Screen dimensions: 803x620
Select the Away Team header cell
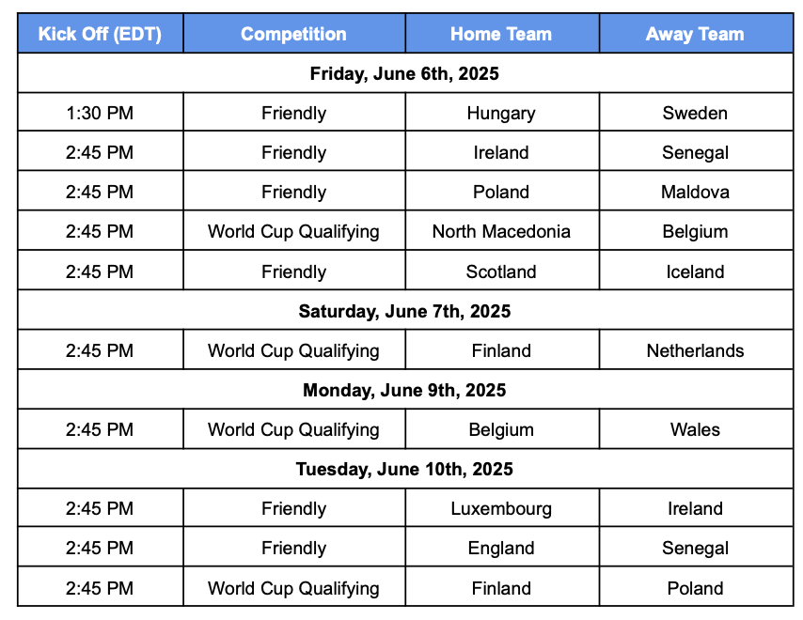point(696,34)
